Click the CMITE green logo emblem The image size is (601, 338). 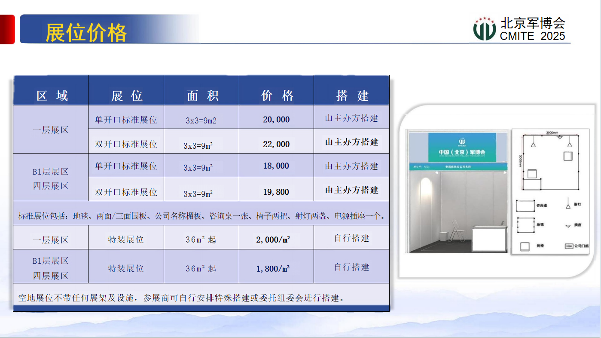[x=485, y=28]
